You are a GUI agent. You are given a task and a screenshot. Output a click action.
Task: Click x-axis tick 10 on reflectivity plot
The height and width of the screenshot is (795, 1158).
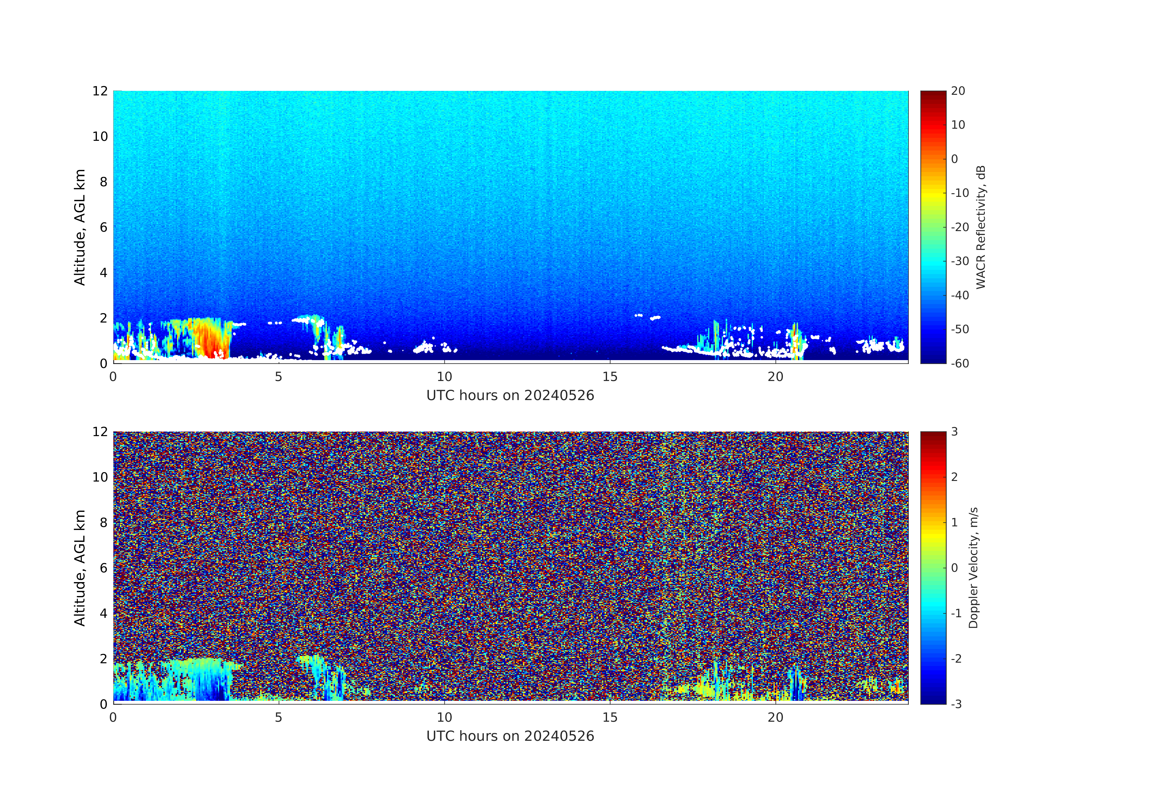444,377
